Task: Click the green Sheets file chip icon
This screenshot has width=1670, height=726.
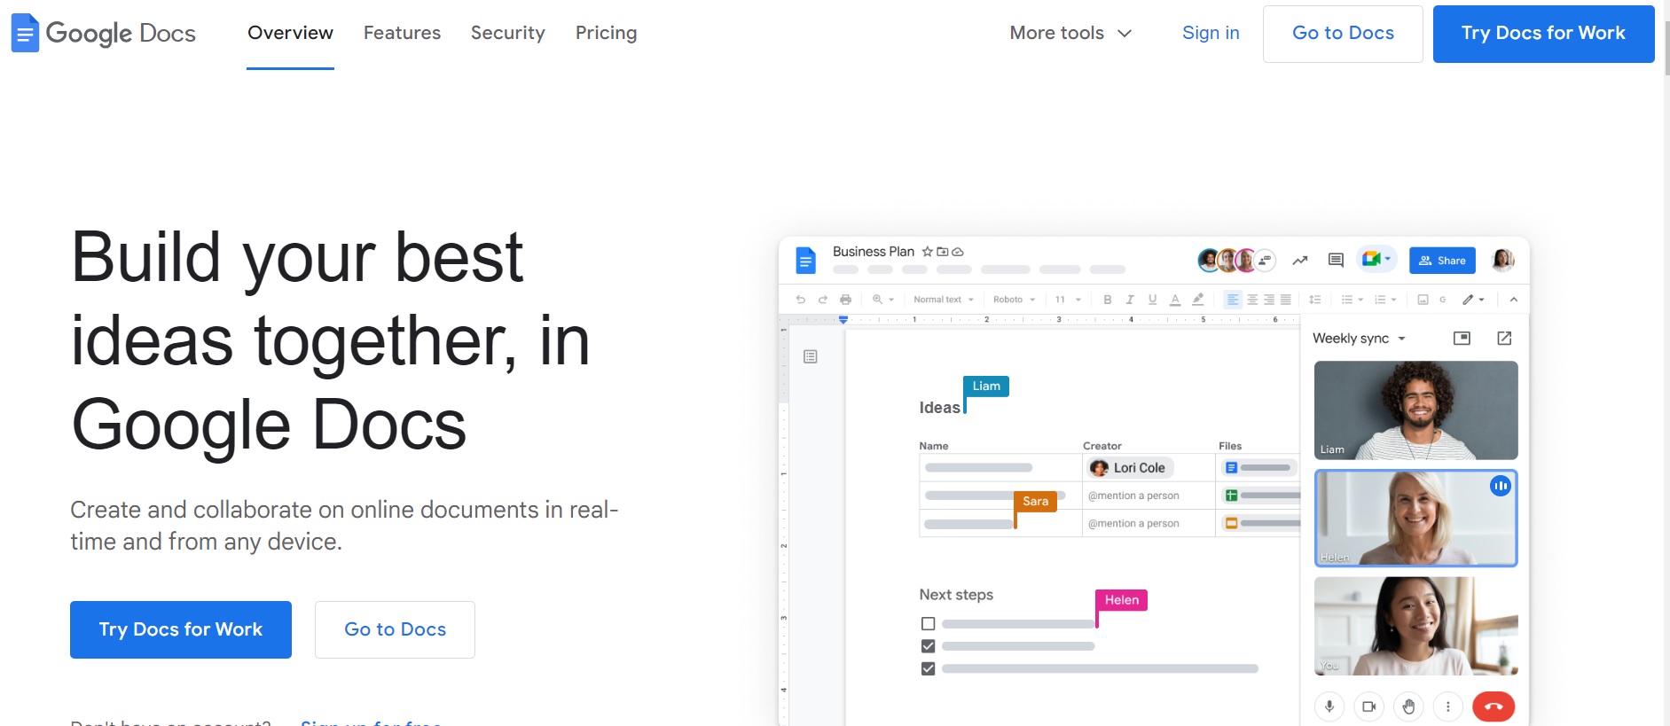Action: click(1231, 496)
